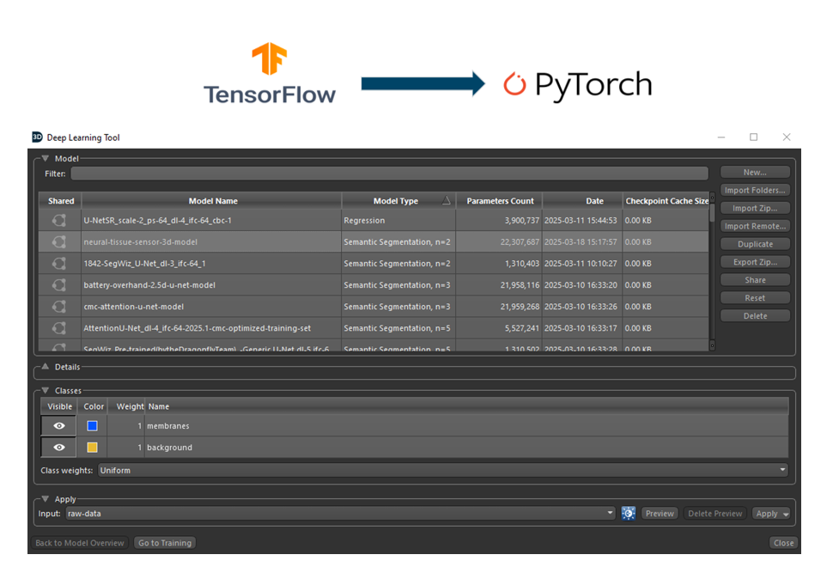Image resolution: width=839 pixels, height=567 pixels.
Task: Expand the Details section
Action: click(x=45, y=367)
